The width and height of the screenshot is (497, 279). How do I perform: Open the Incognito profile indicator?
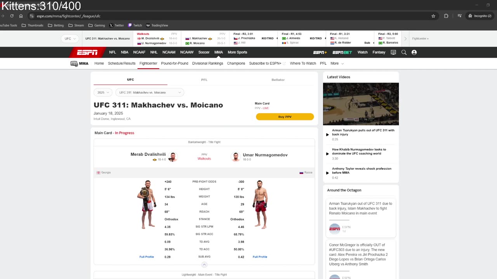pos(480,16)
